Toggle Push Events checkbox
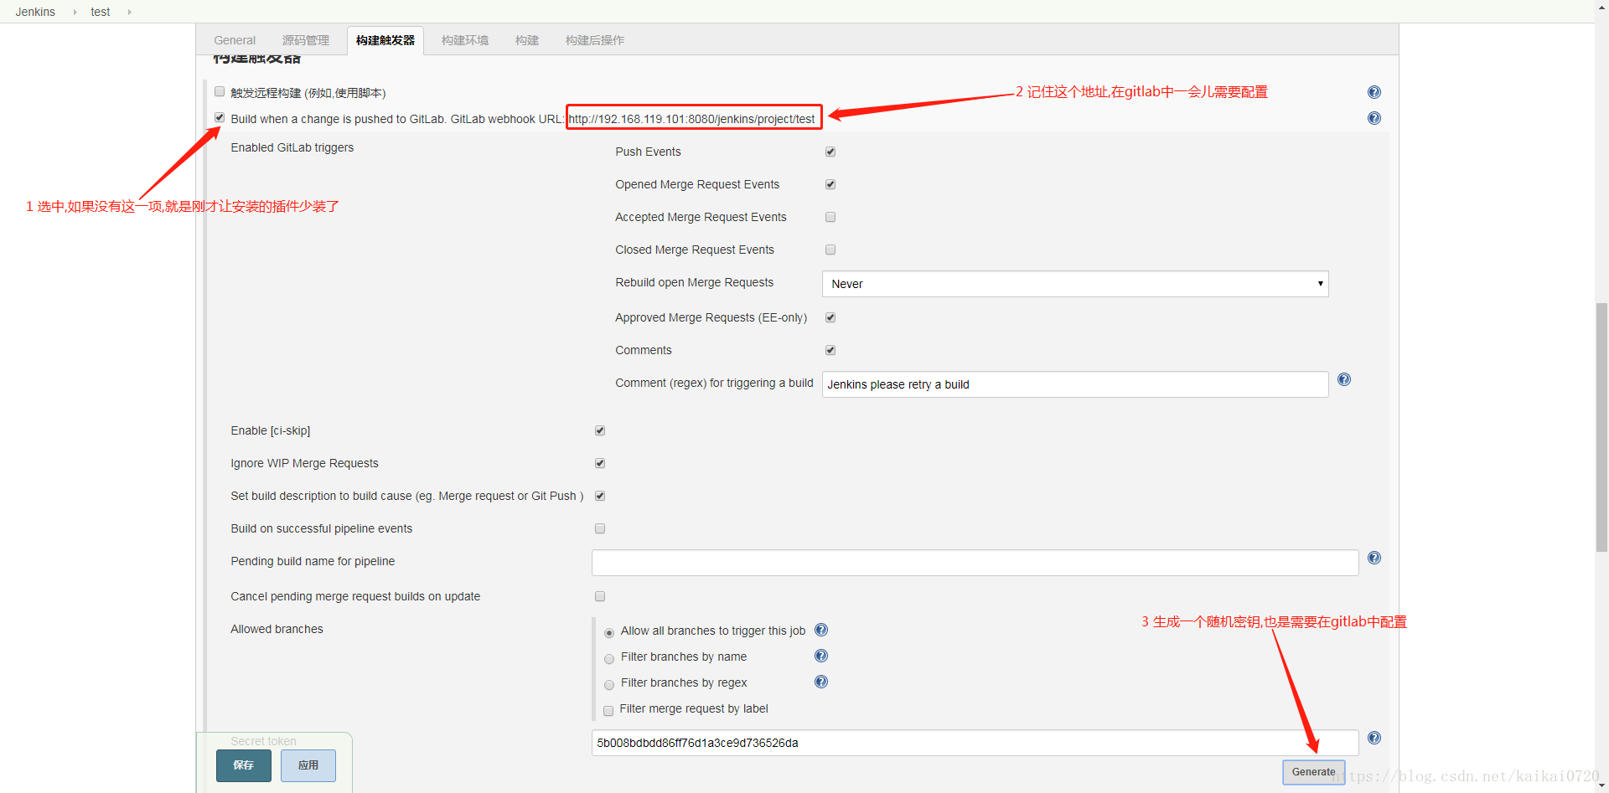This screenshot has height=793, width=1609. point(830,152)
